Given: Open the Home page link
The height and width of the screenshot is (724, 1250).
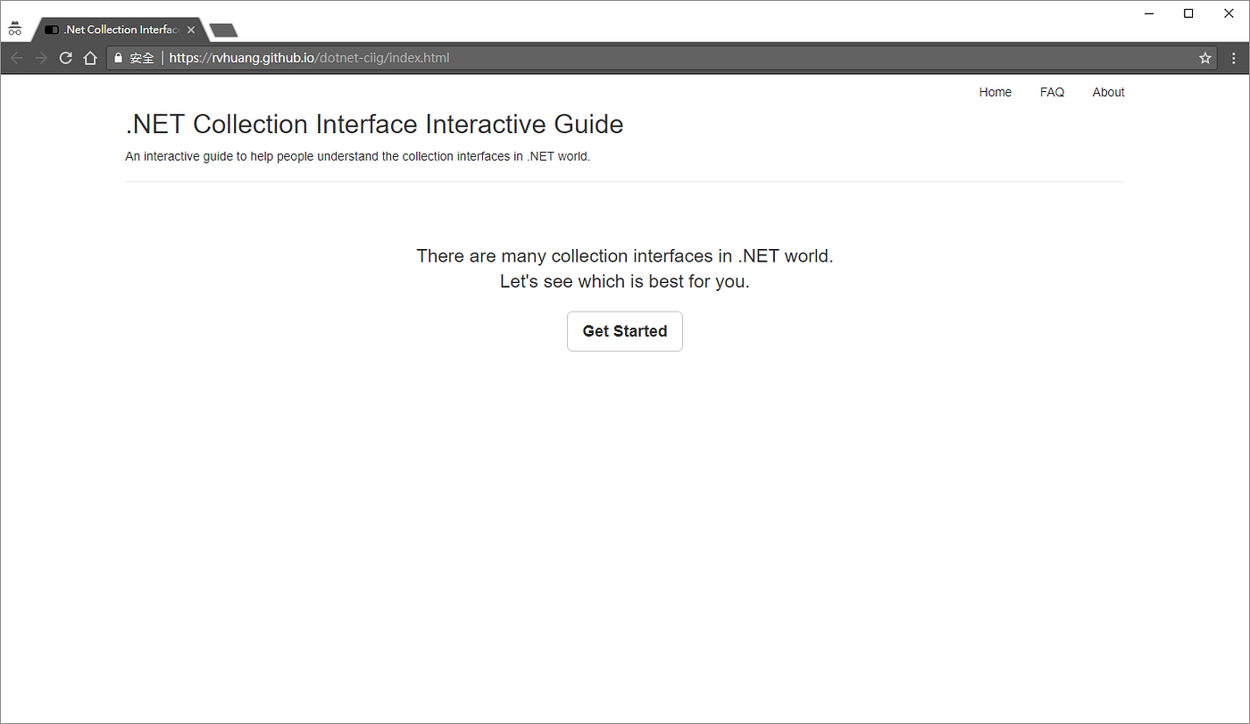Looking at the screenshot, I should tap(995, 92).
